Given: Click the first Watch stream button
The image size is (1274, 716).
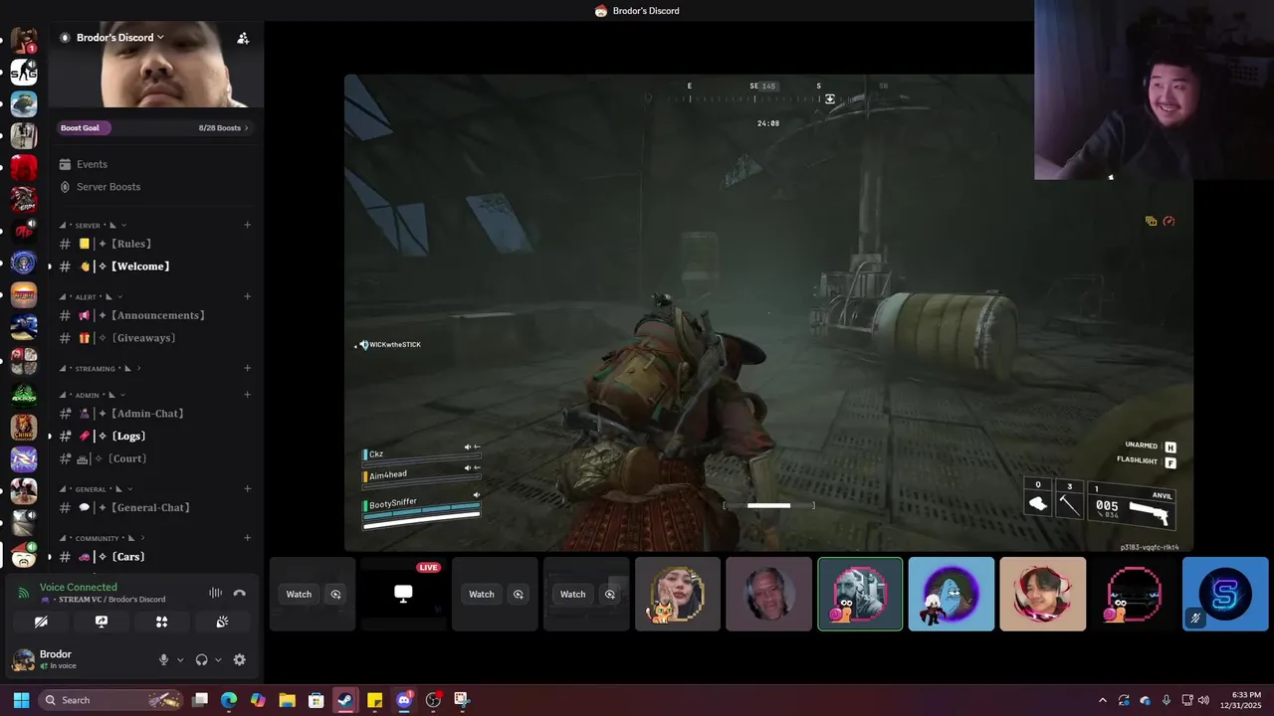Looking at the screenshot, I should pyautogui.click(x=299, y=594).
